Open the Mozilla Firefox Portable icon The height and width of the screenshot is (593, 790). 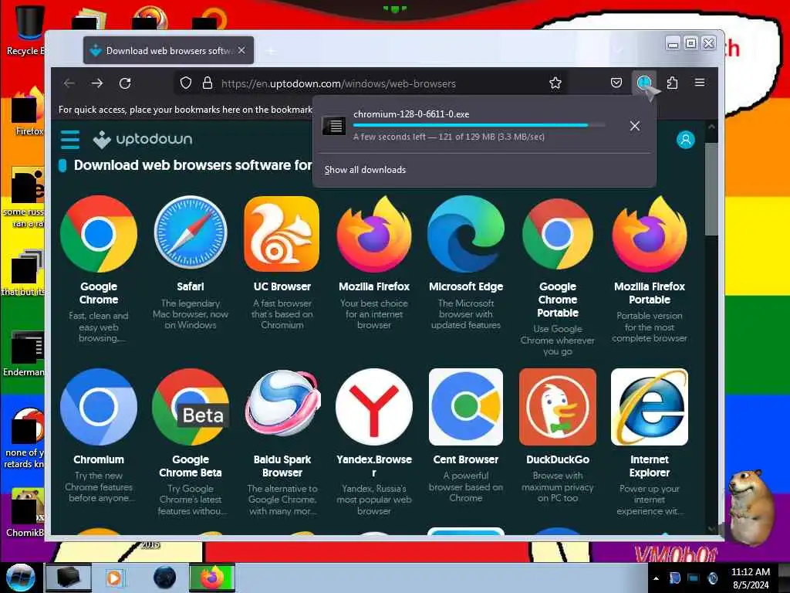click(x=650, y=234)
